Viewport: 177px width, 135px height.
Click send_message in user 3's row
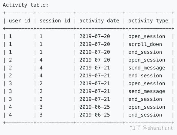[147, 91]
